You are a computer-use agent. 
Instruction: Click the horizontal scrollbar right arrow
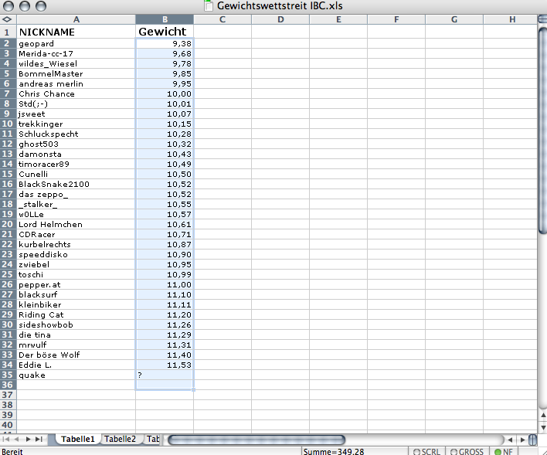pos(522,440)
